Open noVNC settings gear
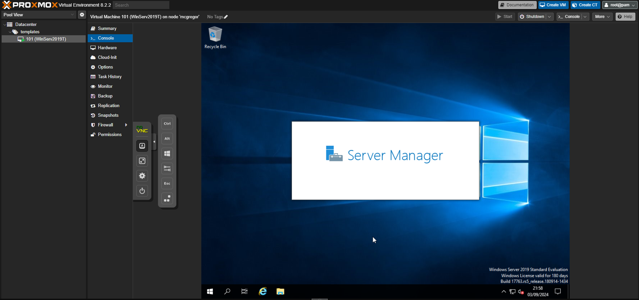The height and width of the screenshot is (300, 639). 142,176
